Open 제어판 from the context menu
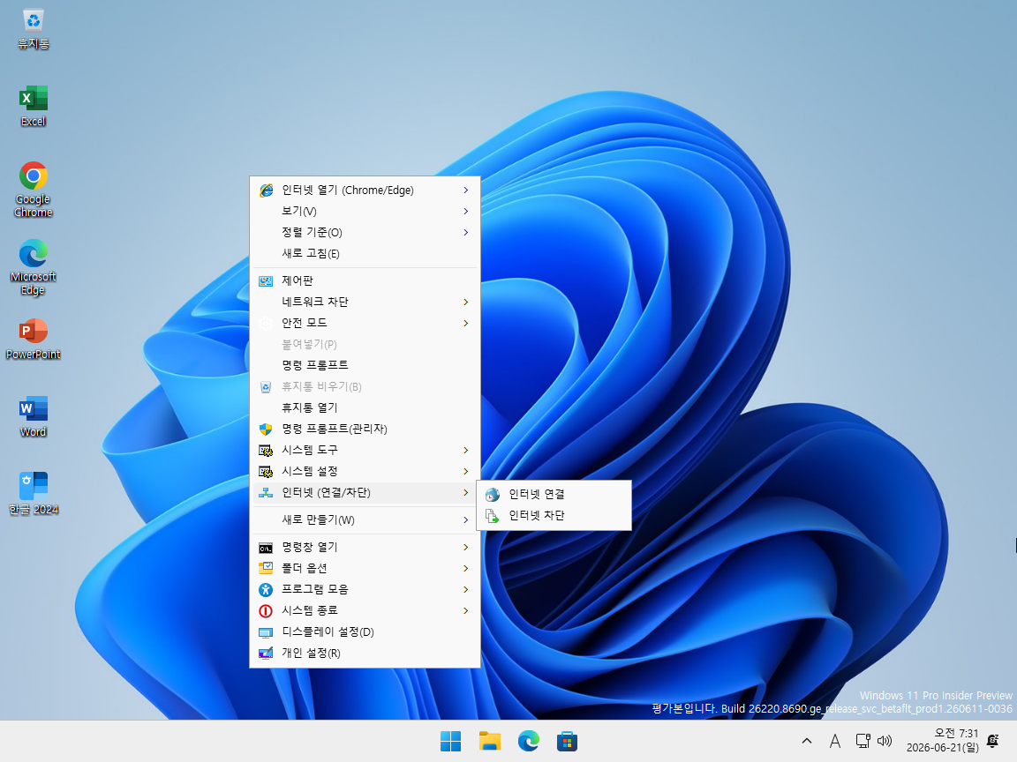Image resolution: width=1017 pixels, height=762 pixels. click(x=365, y=280)
